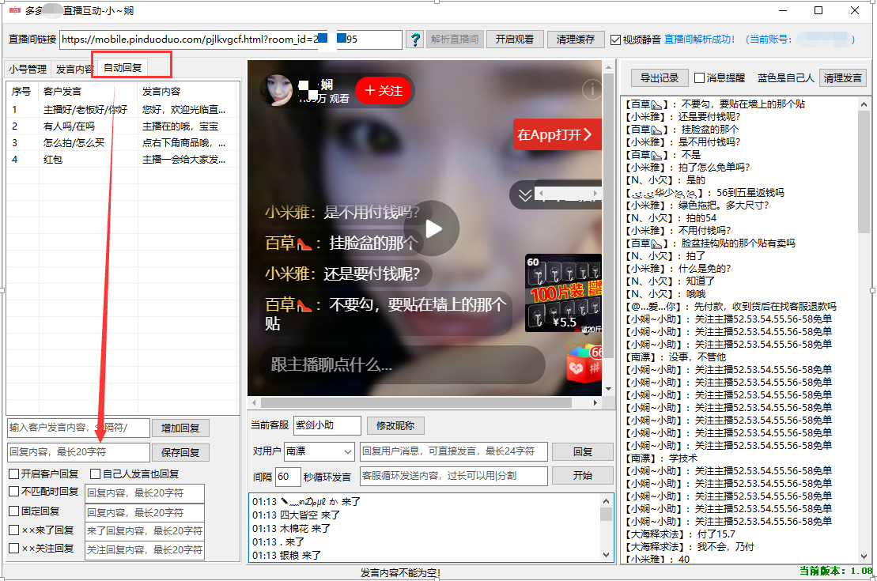Click the 直播间链接 URL input field
Viewport: 877px width, 581px height.
[x=231, y=40]
